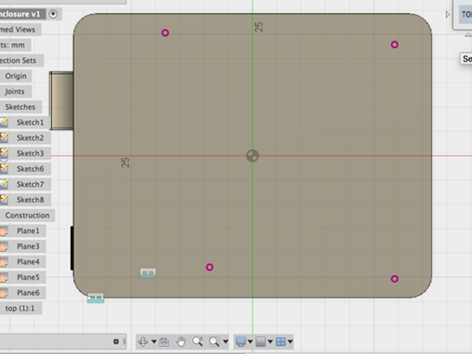Screen dimensions: 472x354
Task: Expand the Viewports dropdown arrow
Action: [290, 341]
